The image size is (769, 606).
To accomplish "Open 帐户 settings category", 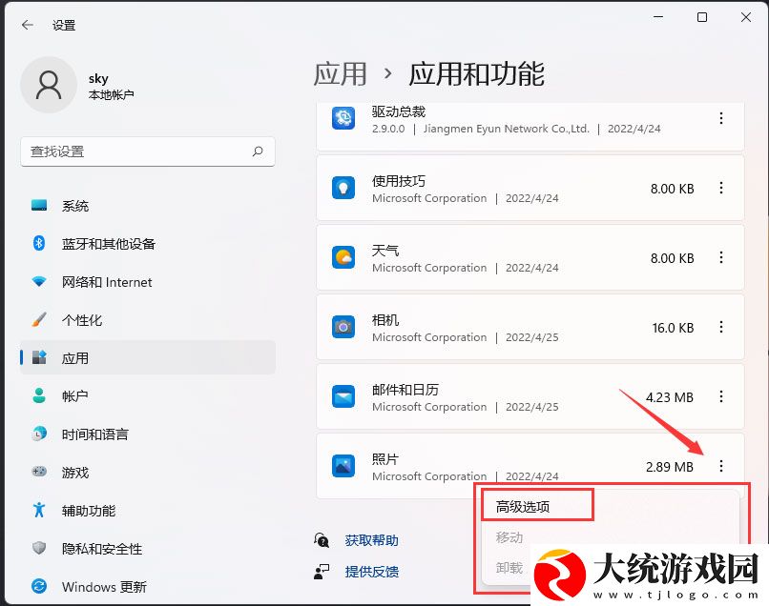I will 148,395.
